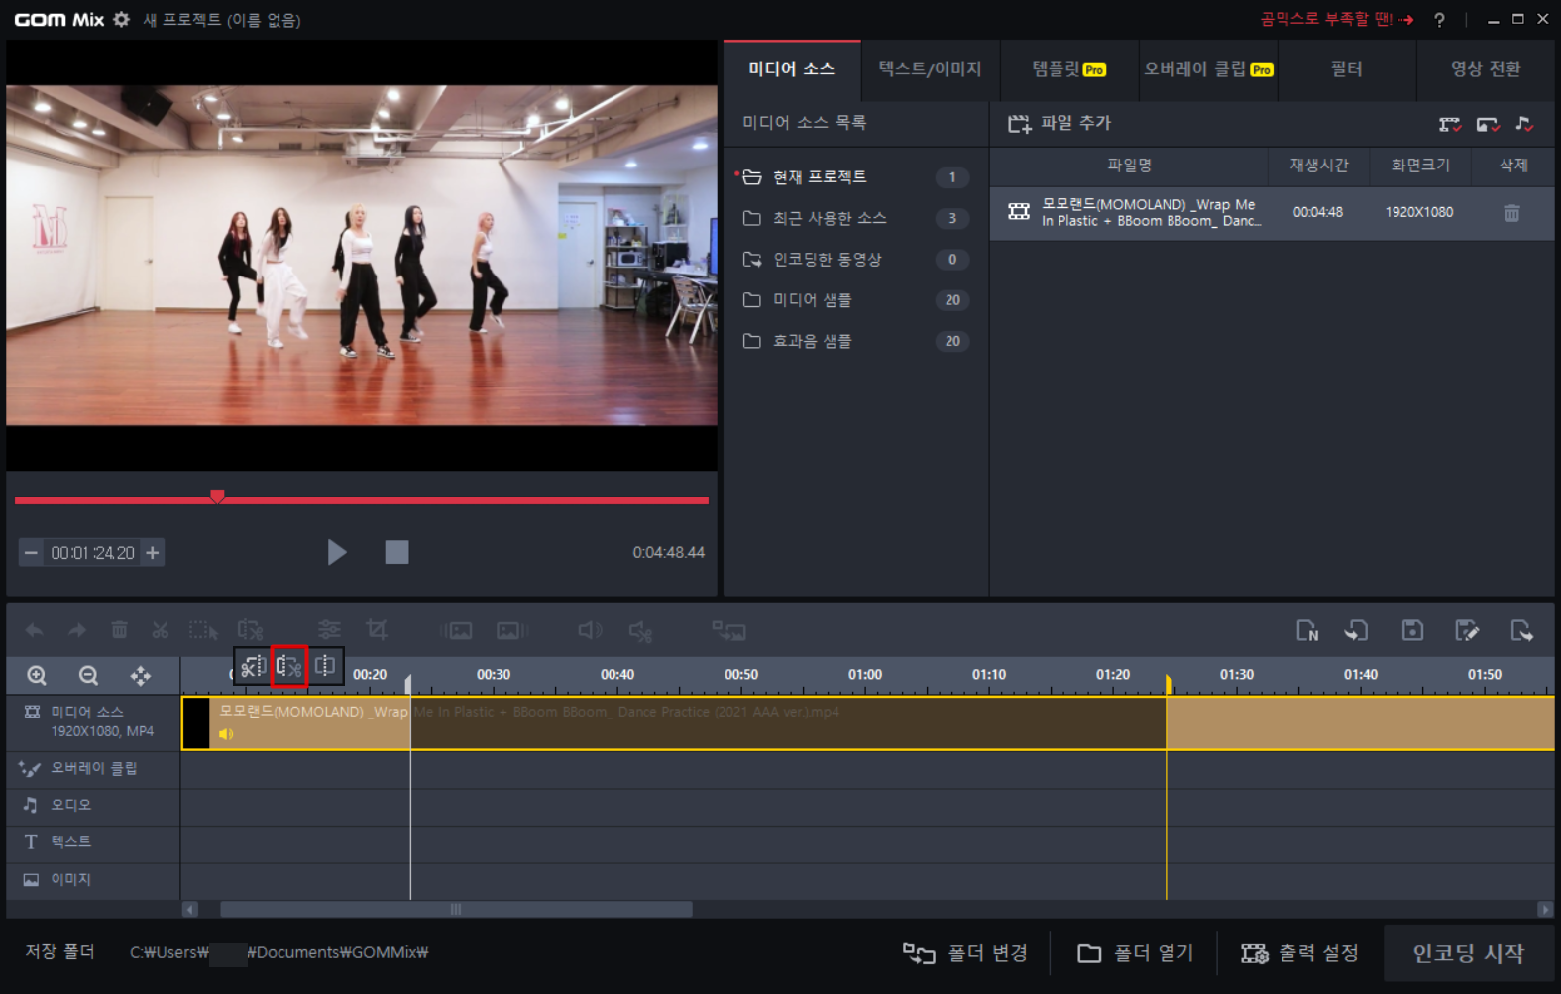Screen dimensions: 1561x994
Task: Toggle image file type filter
Action: point(1487,124)
